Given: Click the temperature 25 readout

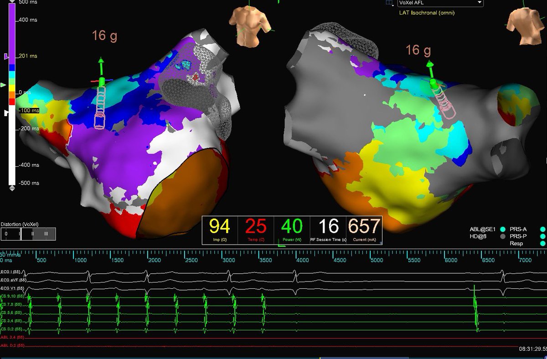Looking at the screenshot, I should coord(256,230).
